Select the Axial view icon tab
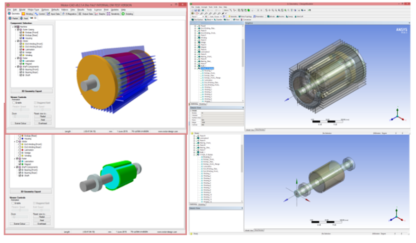This screenshot has width=416, height=243. click(27, 18)
